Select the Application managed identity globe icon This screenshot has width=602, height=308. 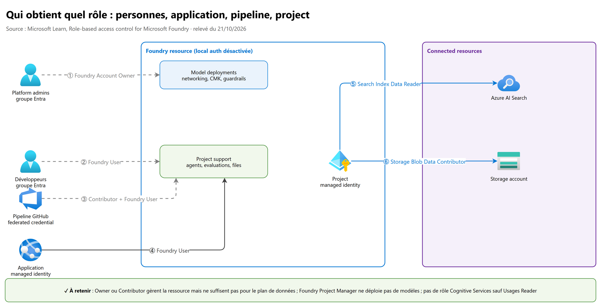point(30,250)
